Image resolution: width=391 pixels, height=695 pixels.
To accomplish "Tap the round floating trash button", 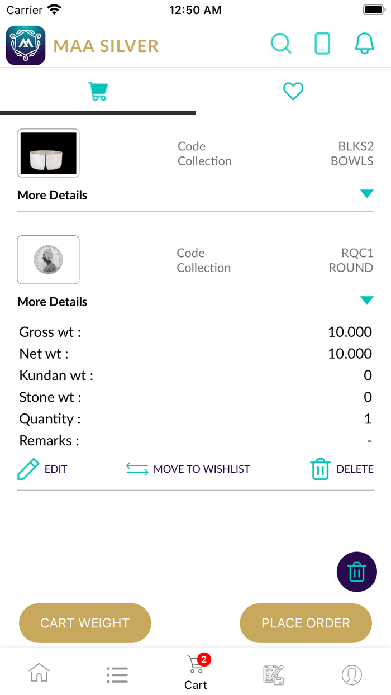I will [x=356, y=572].
